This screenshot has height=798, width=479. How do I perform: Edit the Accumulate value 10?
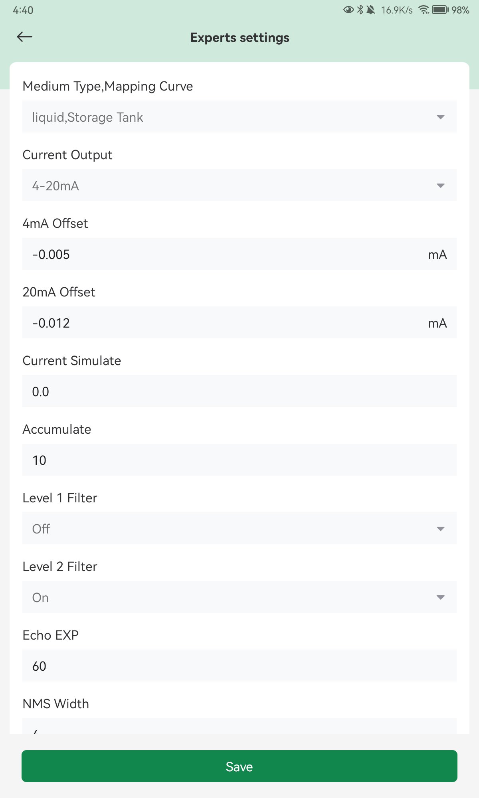[239, 460]
